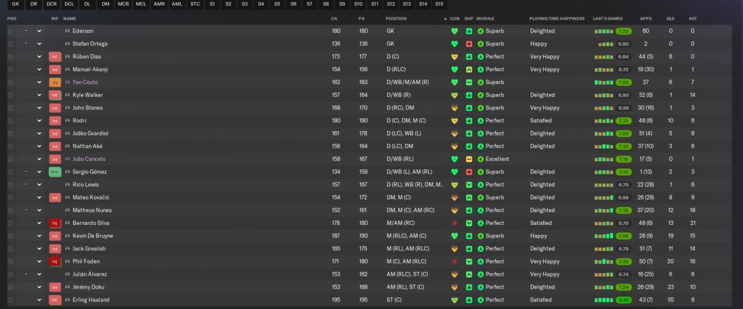This screenshot has width=743, height=309.
Task: Click Stefan Ortega's red match sharpness icon
Action: 469,43
